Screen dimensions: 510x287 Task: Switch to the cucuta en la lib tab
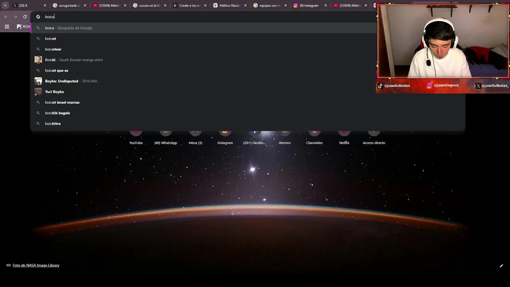(150, 6)
